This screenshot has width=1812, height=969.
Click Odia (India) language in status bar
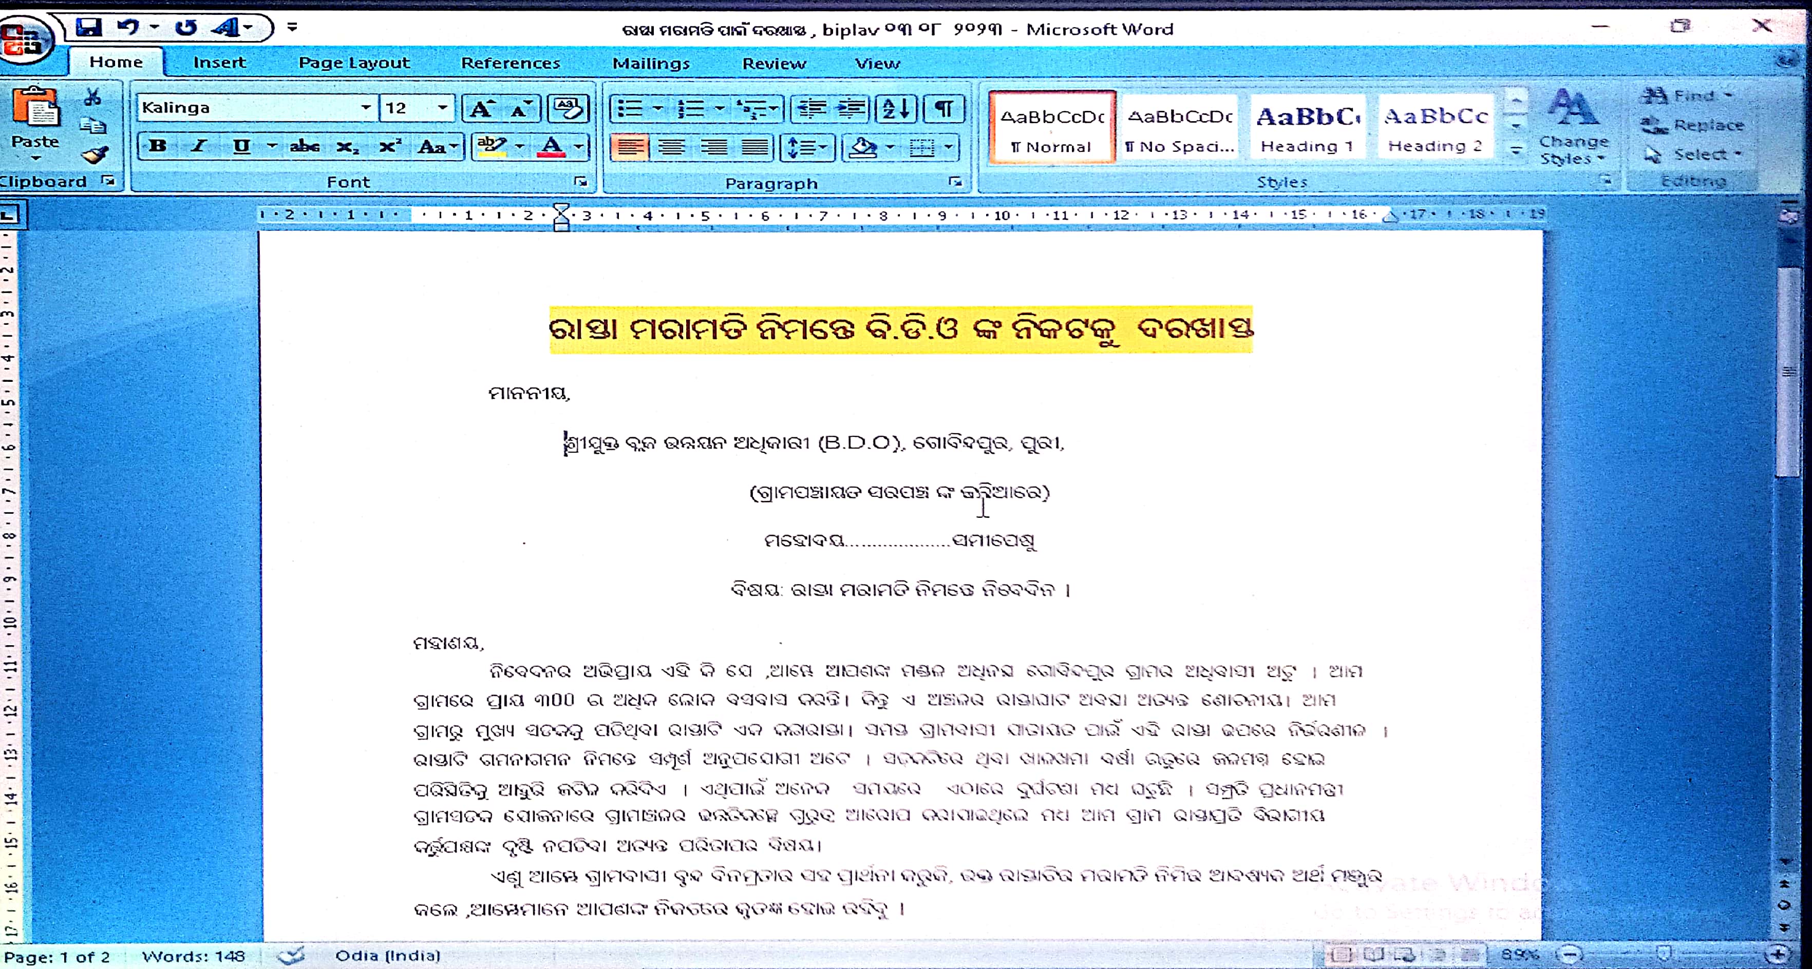(x=388, y=956)
